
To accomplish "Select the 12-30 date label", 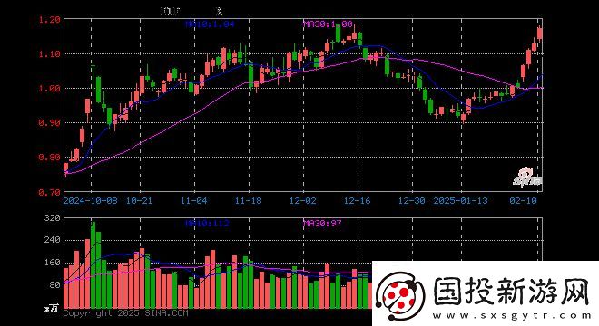I will (412, 200).
